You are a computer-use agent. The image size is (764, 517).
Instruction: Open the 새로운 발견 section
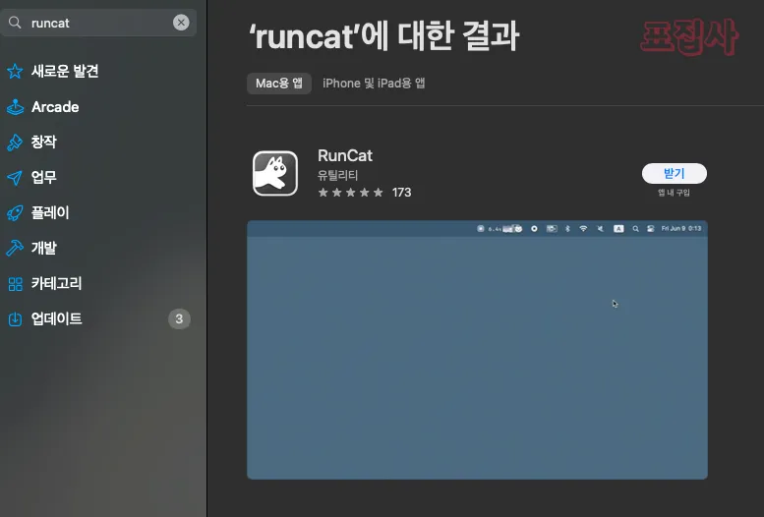(65, 71)
